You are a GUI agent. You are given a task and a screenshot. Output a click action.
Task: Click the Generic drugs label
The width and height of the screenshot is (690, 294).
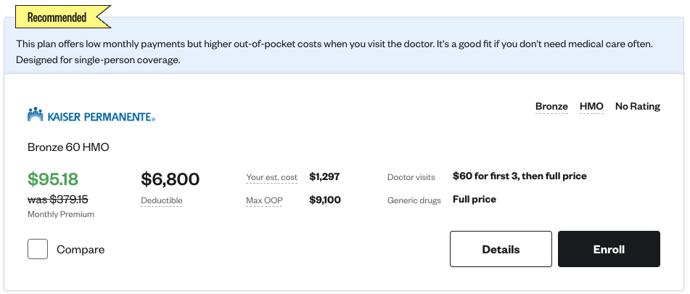click(x=414, y=200)
